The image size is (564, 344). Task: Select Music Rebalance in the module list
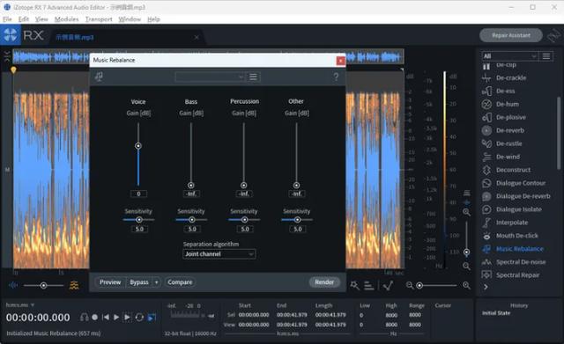[519, 249]
